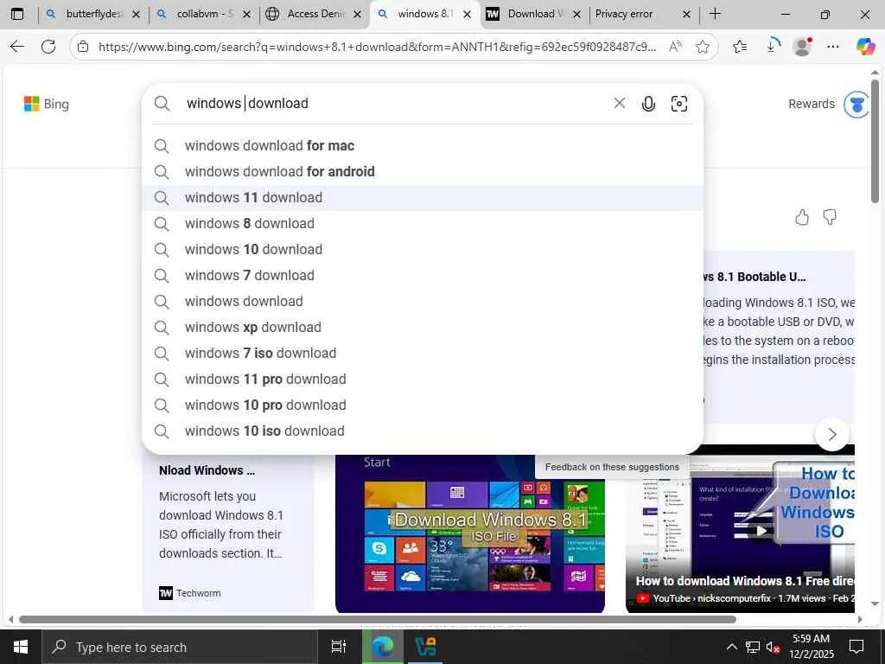Open the Downloads toolbar icon
This screenshot has height=664, width=885.
773,47
